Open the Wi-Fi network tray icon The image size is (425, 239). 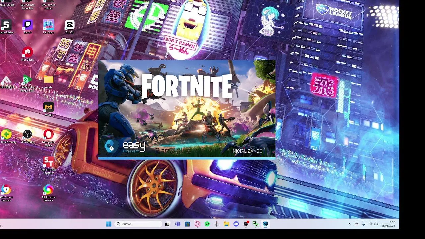371,224
